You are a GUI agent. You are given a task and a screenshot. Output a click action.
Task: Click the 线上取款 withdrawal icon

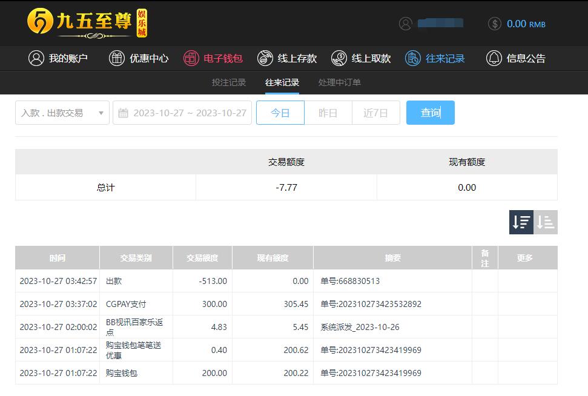point(339,58)
